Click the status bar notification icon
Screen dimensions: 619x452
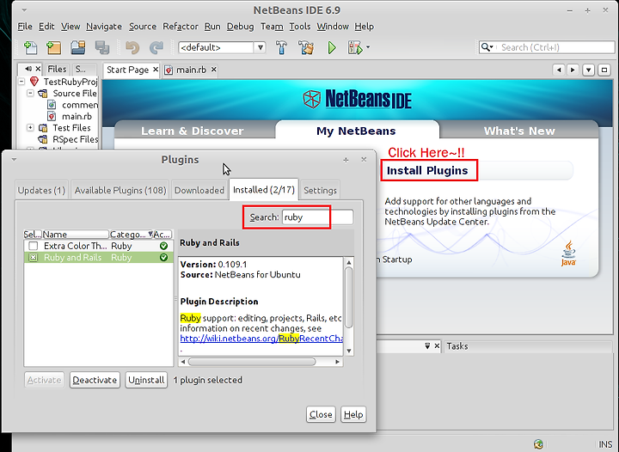point(538,444)
